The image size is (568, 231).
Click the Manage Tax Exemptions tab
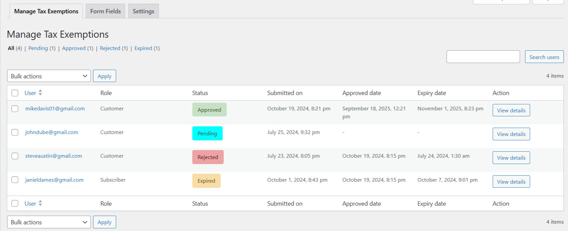(46, 11)
